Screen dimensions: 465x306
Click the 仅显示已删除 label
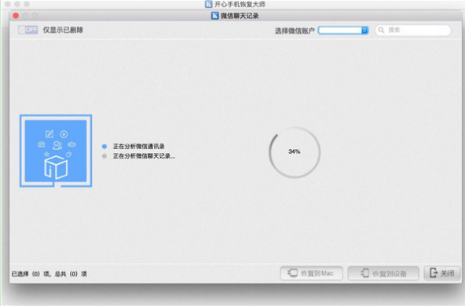(63, 30)
